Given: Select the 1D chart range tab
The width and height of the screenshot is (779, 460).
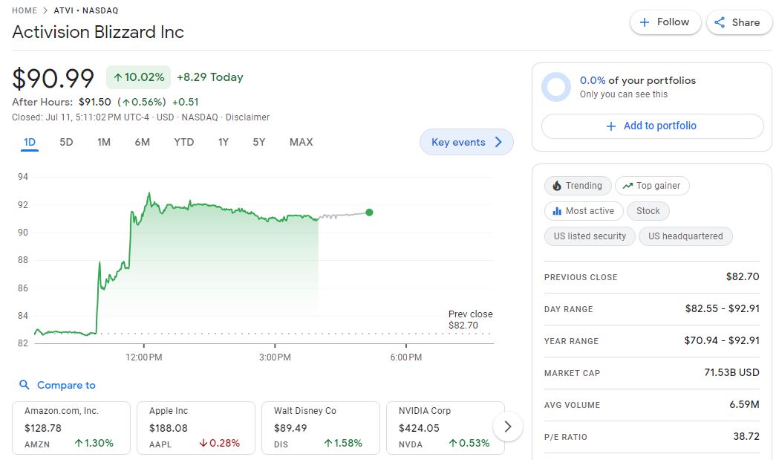Looking at the screenshot, I should pos(30,142).
